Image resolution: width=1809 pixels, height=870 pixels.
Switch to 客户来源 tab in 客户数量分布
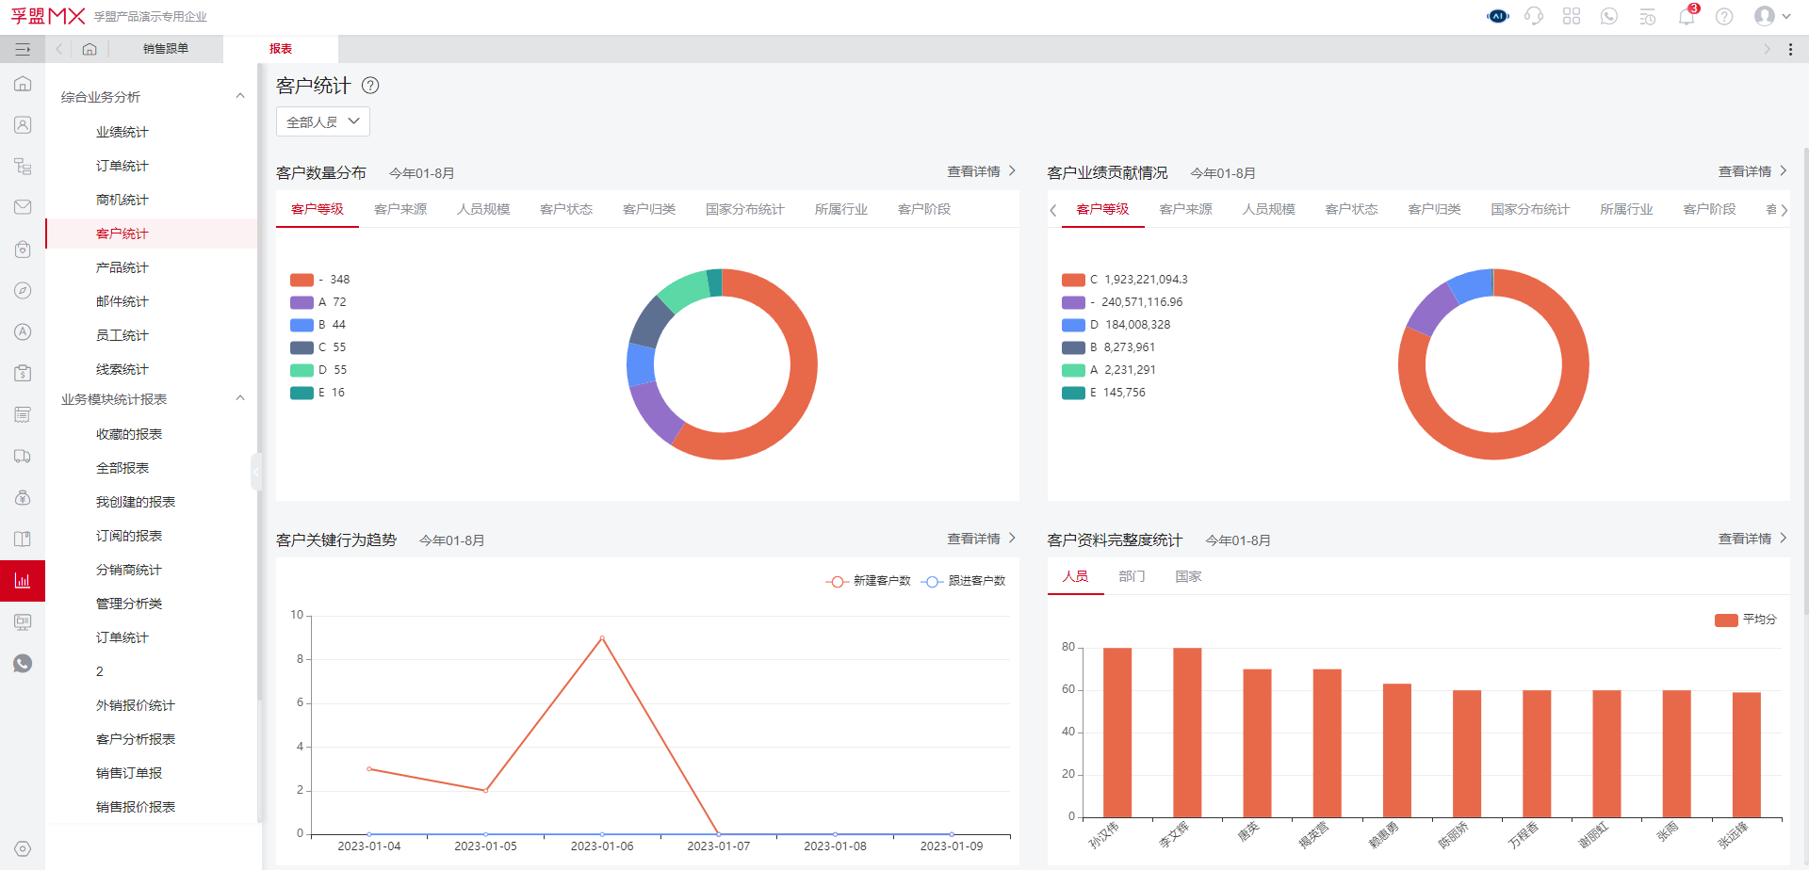tap(400, 209)
